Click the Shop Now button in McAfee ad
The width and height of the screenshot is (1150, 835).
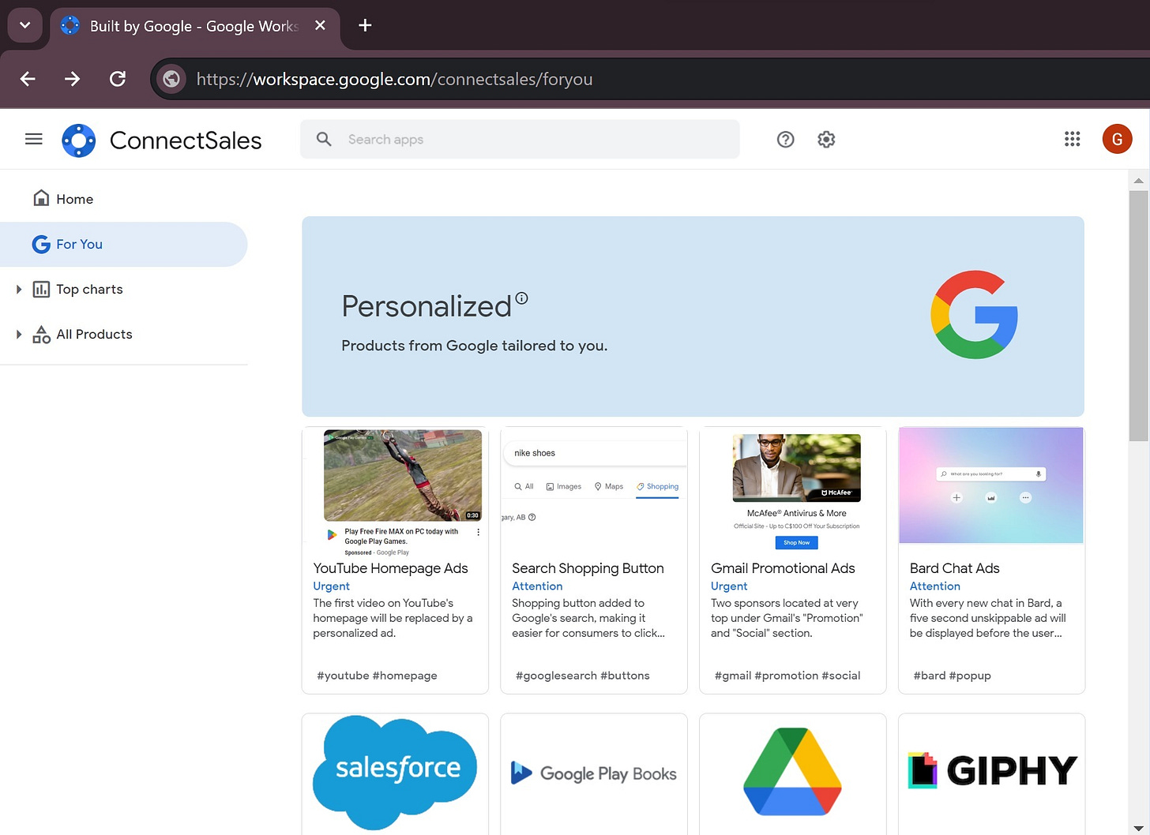pyautogui.click(x=796, y=543)
